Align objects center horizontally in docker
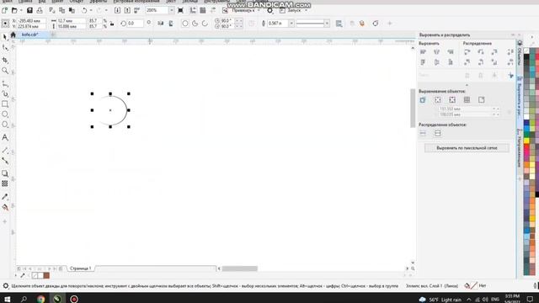 point(436,52)
